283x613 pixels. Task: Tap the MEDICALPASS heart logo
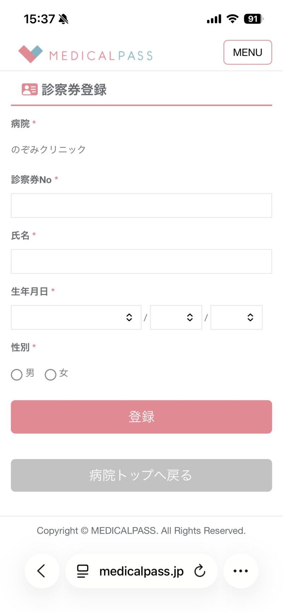30,54
